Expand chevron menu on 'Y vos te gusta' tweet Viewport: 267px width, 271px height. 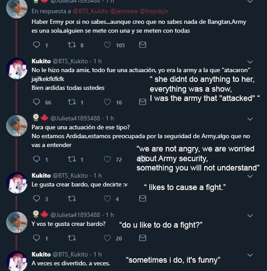pyautogui.click(x=250, y=216)
